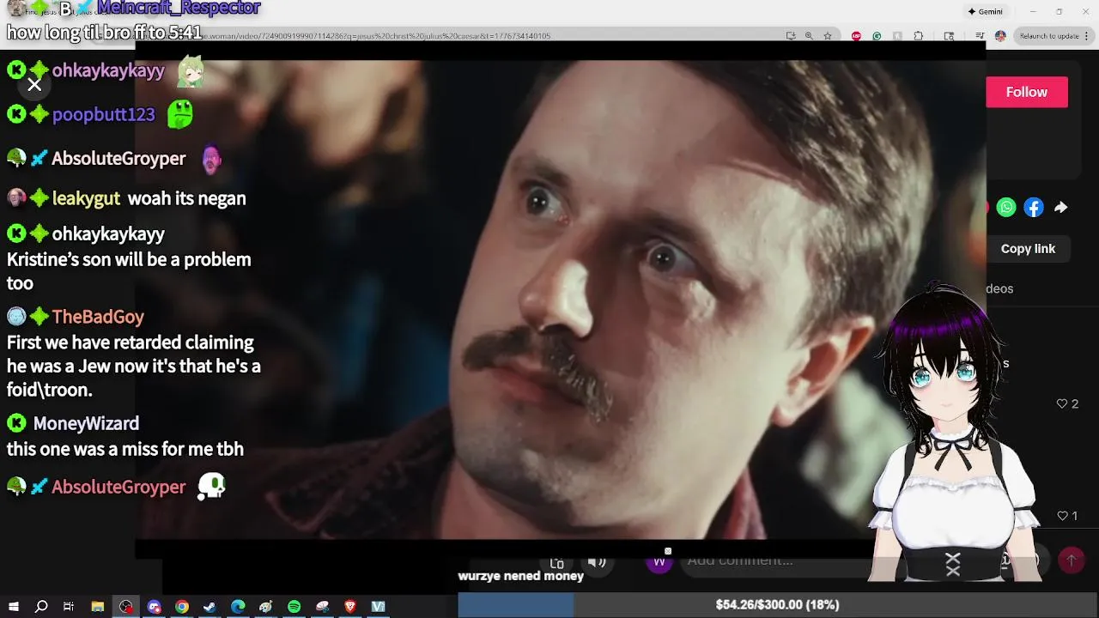Open the Extensions puzzle-piece menu
The width and height of the screenshot is (1099, 618).
tap(919, 36)
